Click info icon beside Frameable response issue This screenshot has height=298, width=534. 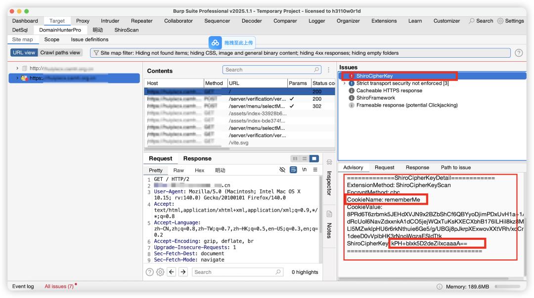[352, 106]
